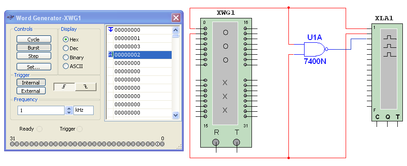Click the initial position arrow marker icon

coord(111,29)
